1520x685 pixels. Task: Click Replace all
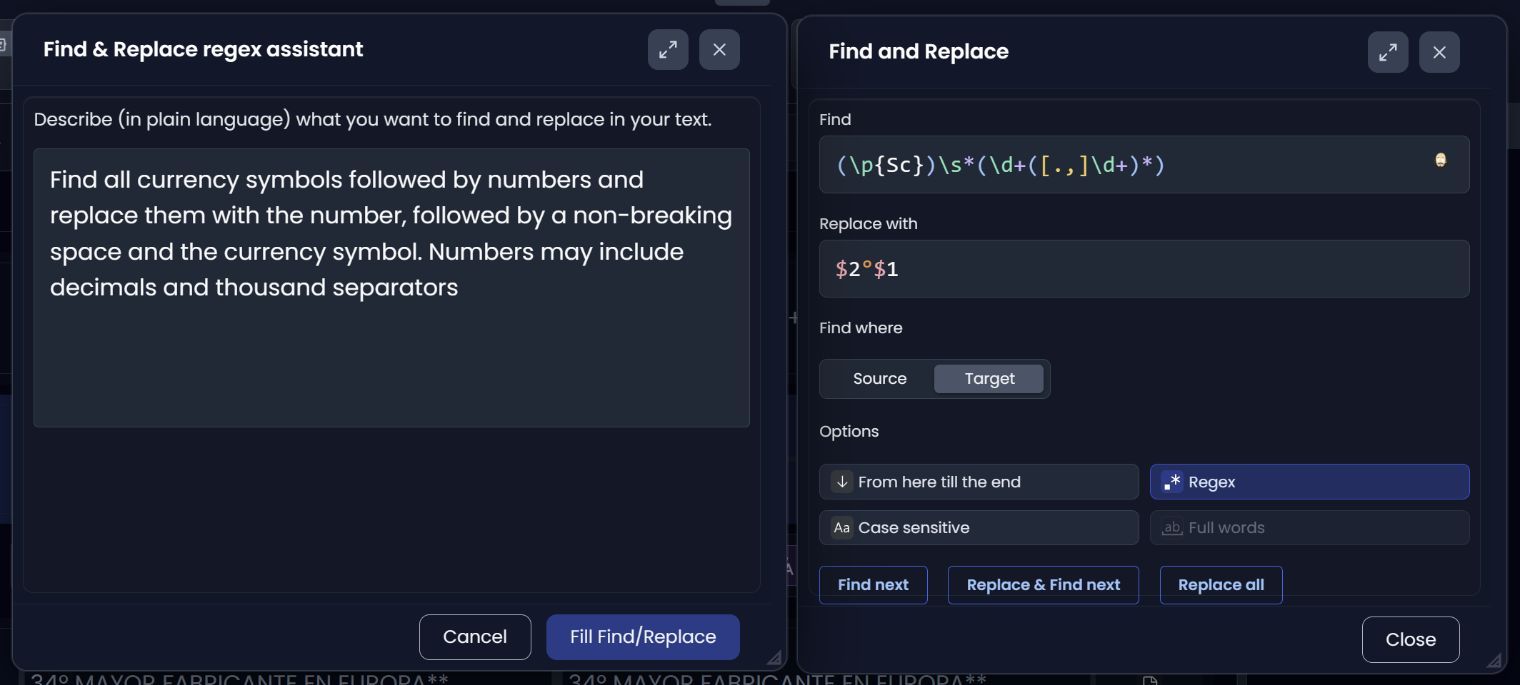click(x=1221, y=584)
